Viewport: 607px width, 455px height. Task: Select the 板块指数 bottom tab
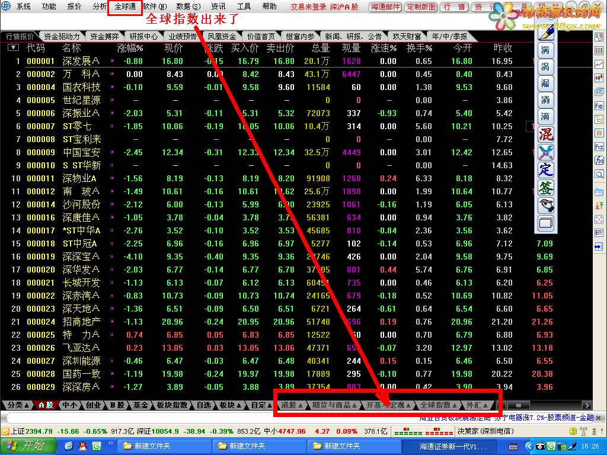pos(172,405)
